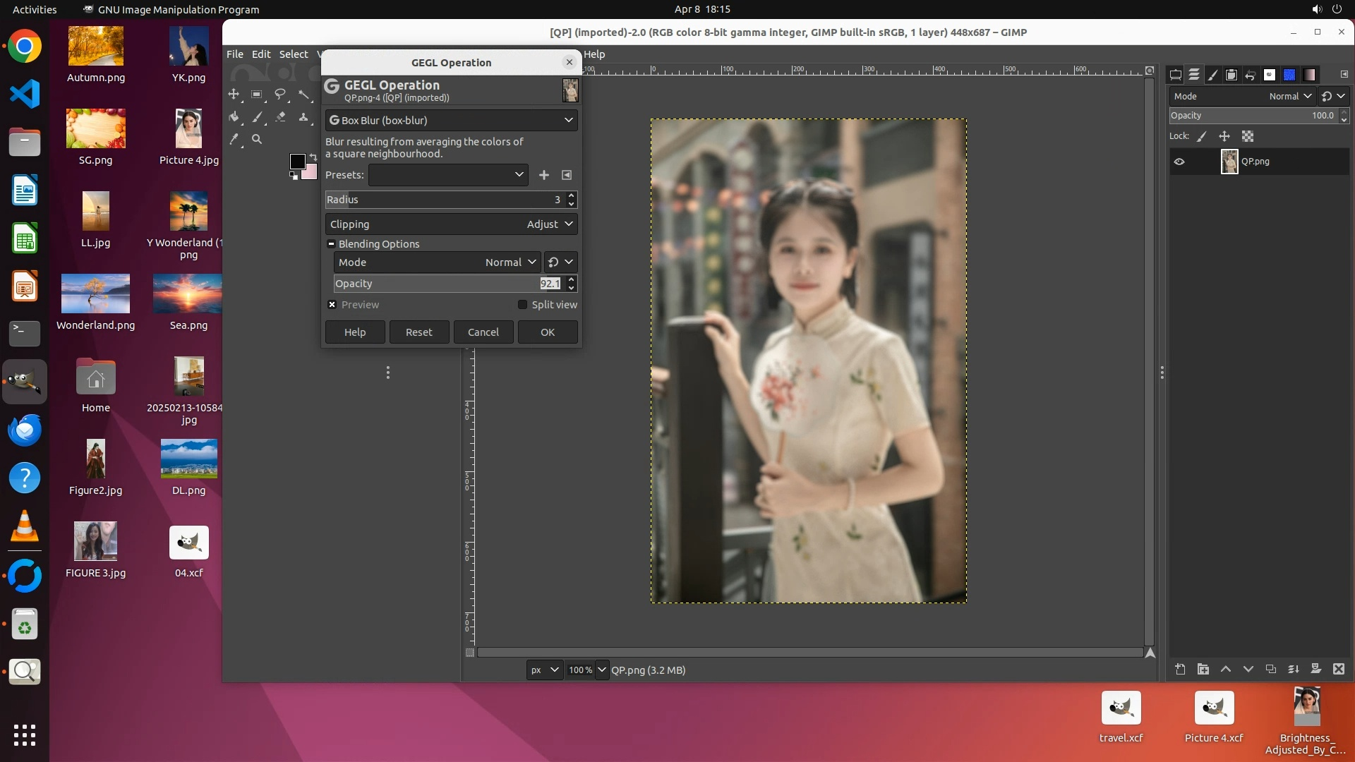This screenshot has height=762, width=1355.
Task: Switch to the Undo History tab
Action: 1250,75
